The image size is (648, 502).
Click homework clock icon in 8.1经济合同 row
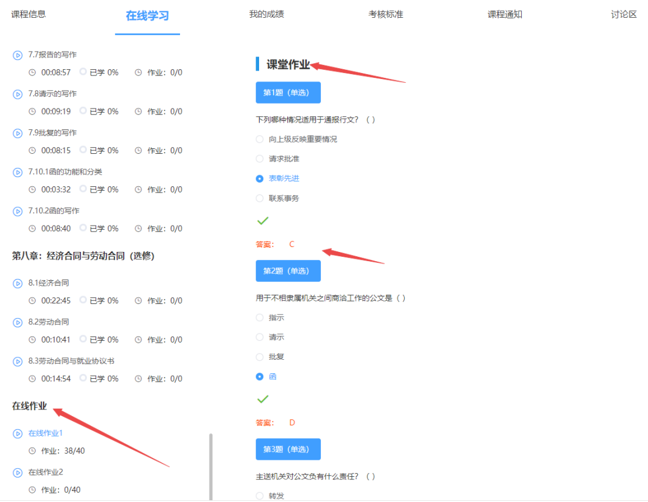pos(138,300)
